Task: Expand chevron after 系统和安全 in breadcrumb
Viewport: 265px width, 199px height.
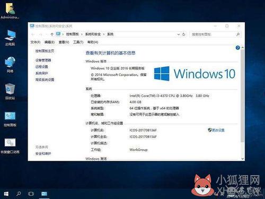Action: (x=104, y=34)
